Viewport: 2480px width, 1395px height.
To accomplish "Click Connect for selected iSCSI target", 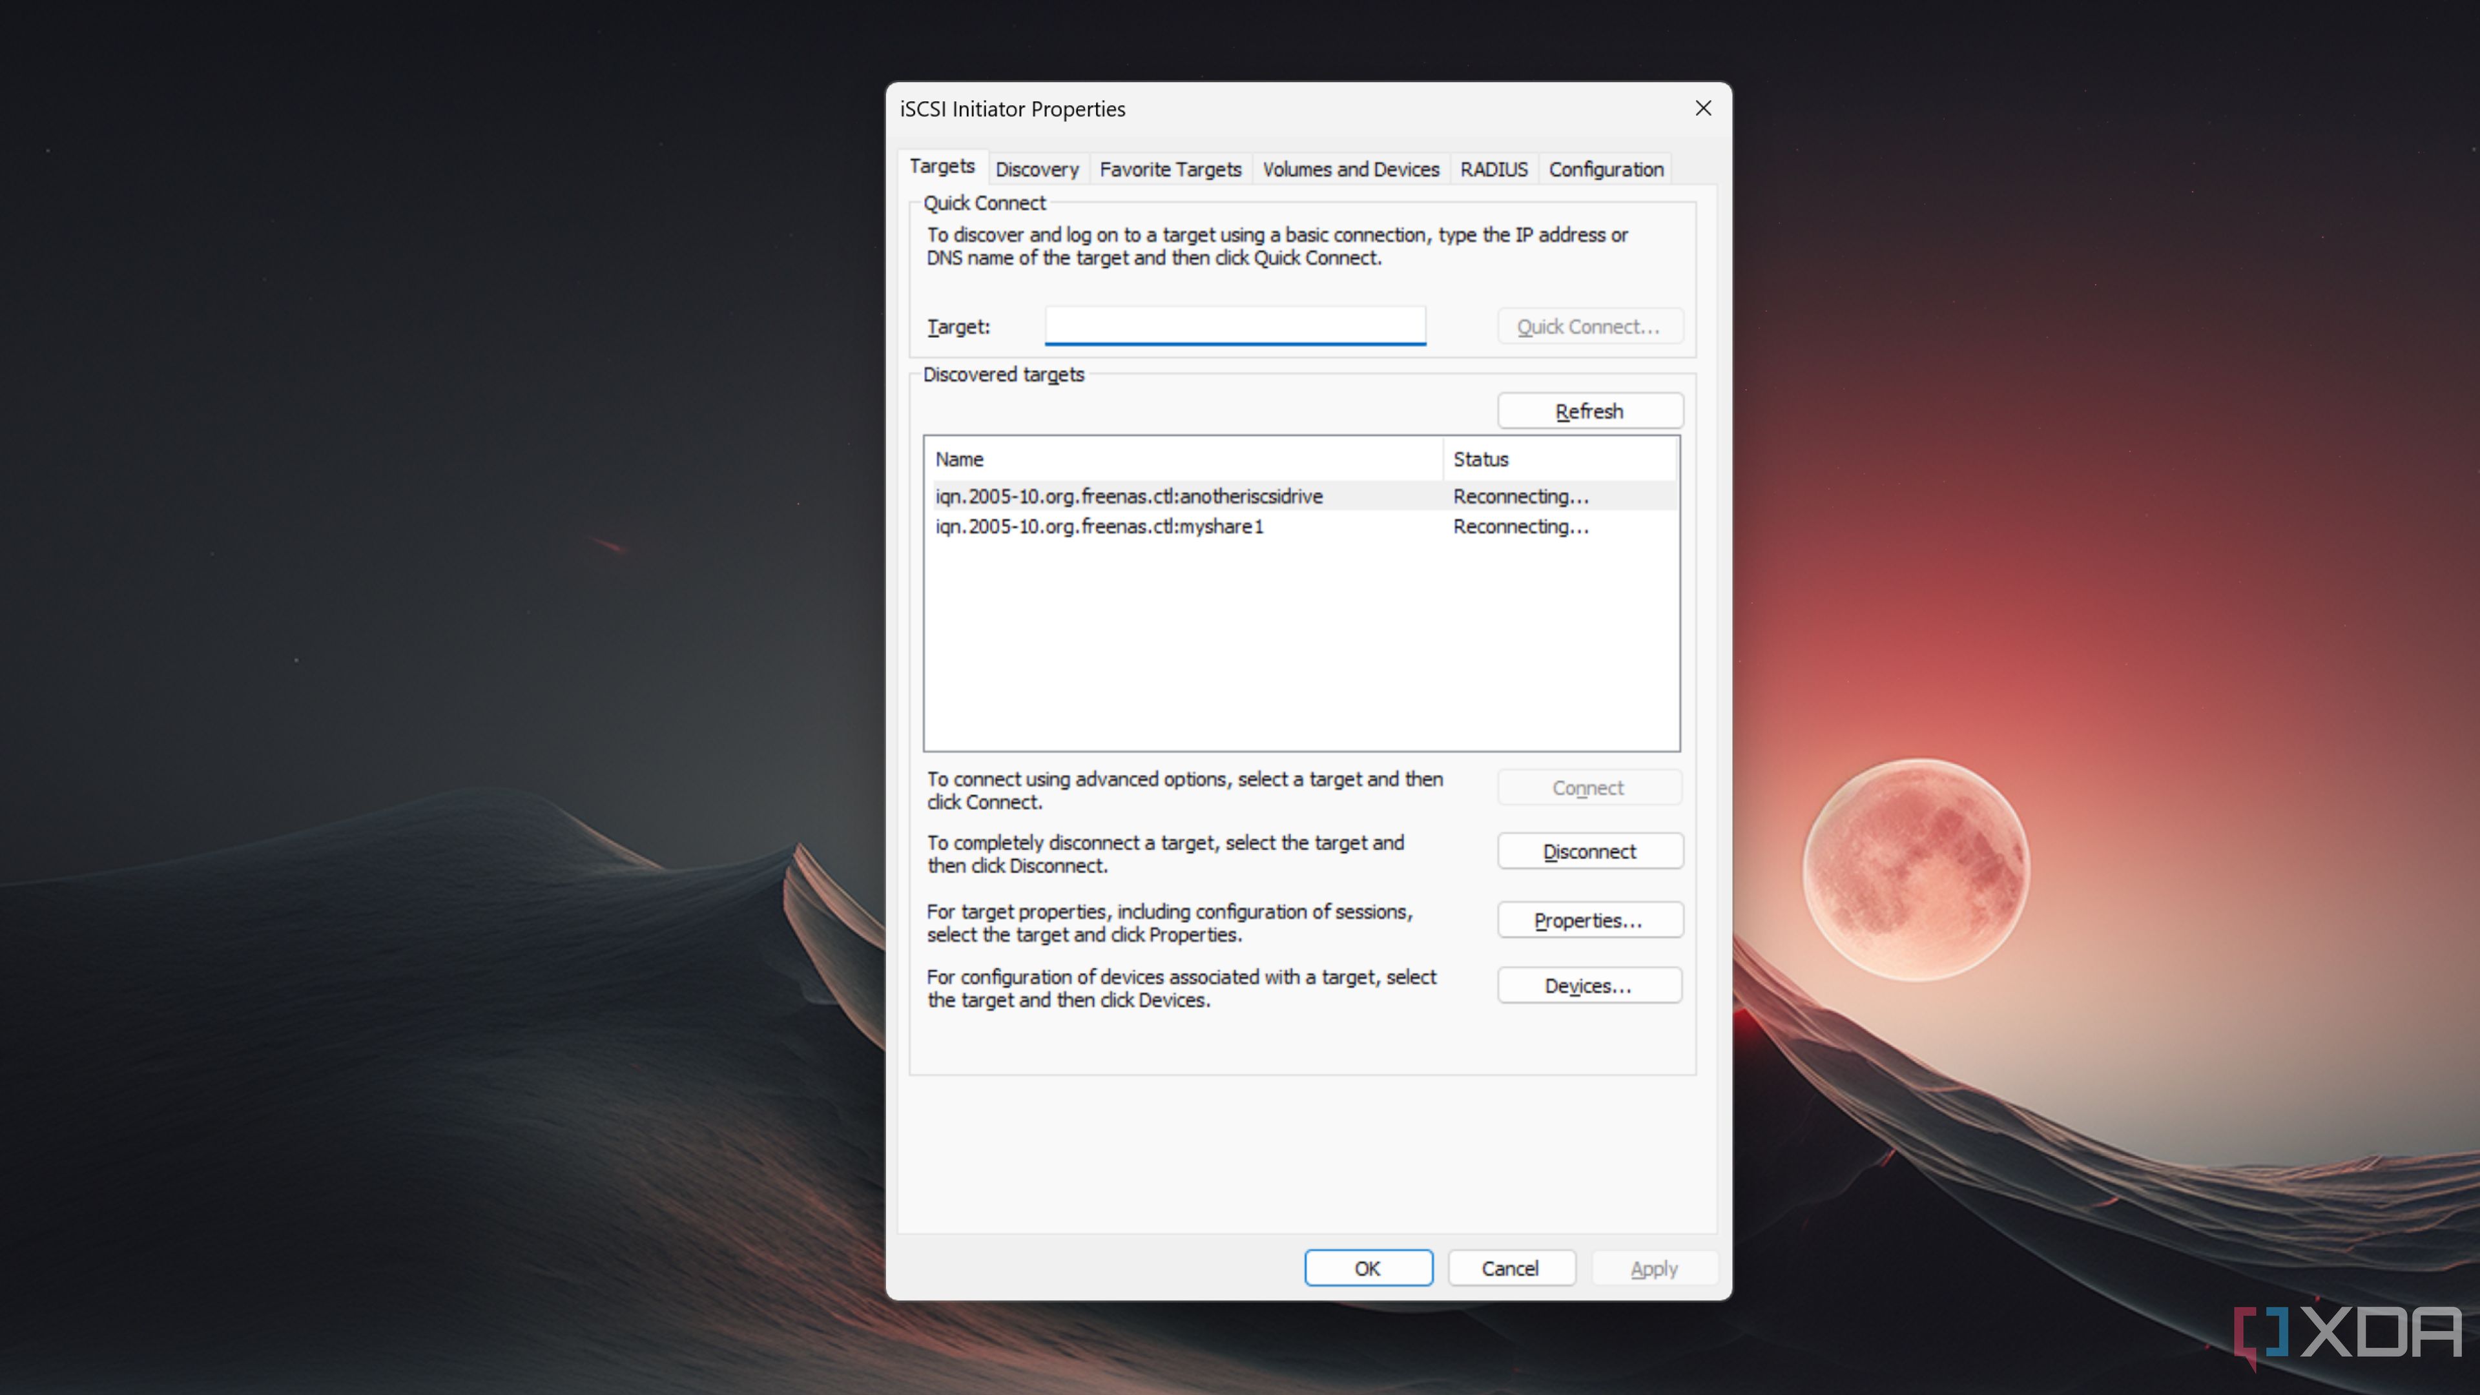I will (1586, 787).
